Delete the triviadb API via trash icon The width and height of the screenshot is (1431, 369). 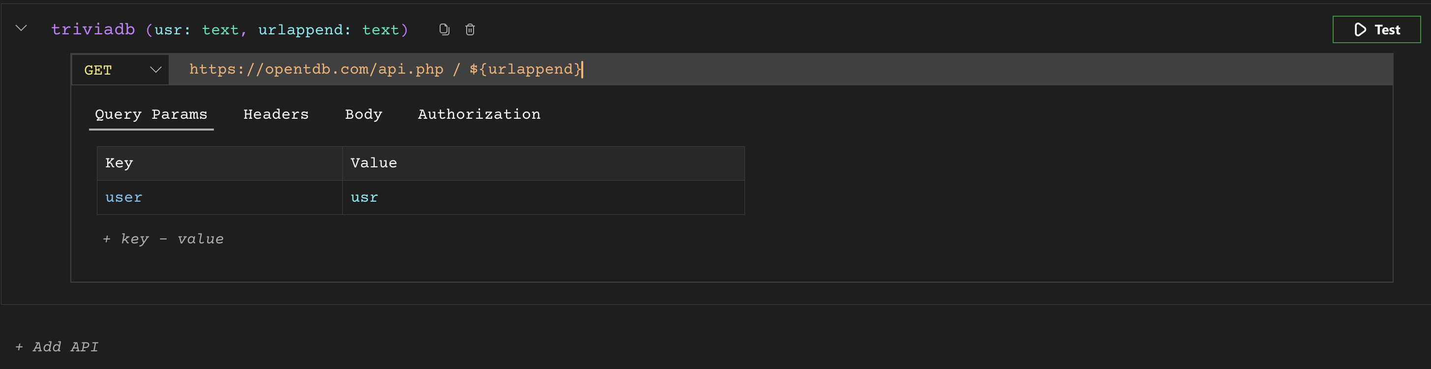470,29
